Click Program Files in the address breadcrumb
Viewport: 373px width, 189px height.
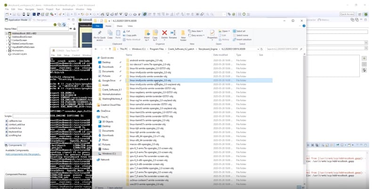156,49
